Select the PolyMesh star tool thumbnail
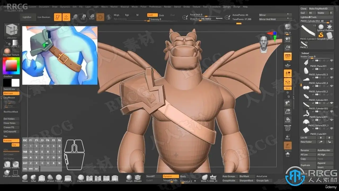This screenshot has width=339, height=191. pos(329,28)
